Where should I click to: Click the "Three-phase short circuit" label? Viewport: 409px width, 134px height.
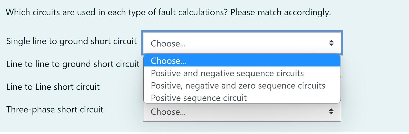[x=55, y=110]
